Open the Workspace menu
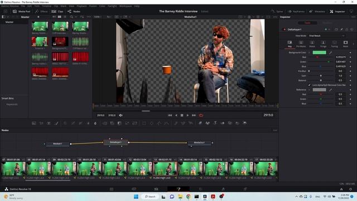Screen dimensions: 357x201 click(126, 6)
